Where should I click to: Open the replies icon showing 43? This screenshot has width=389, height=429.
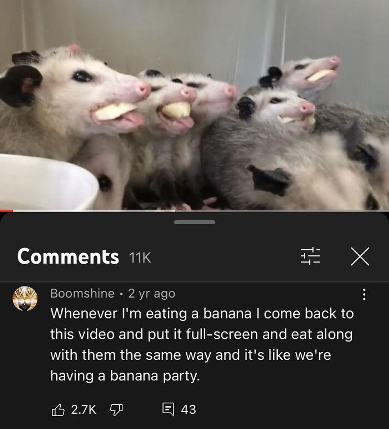tap(168, 410)
